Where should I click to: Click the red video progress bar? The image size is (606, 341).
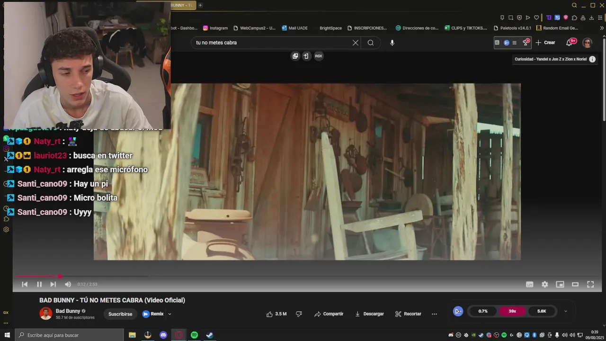pyautogui.click(x=38, y=276)
